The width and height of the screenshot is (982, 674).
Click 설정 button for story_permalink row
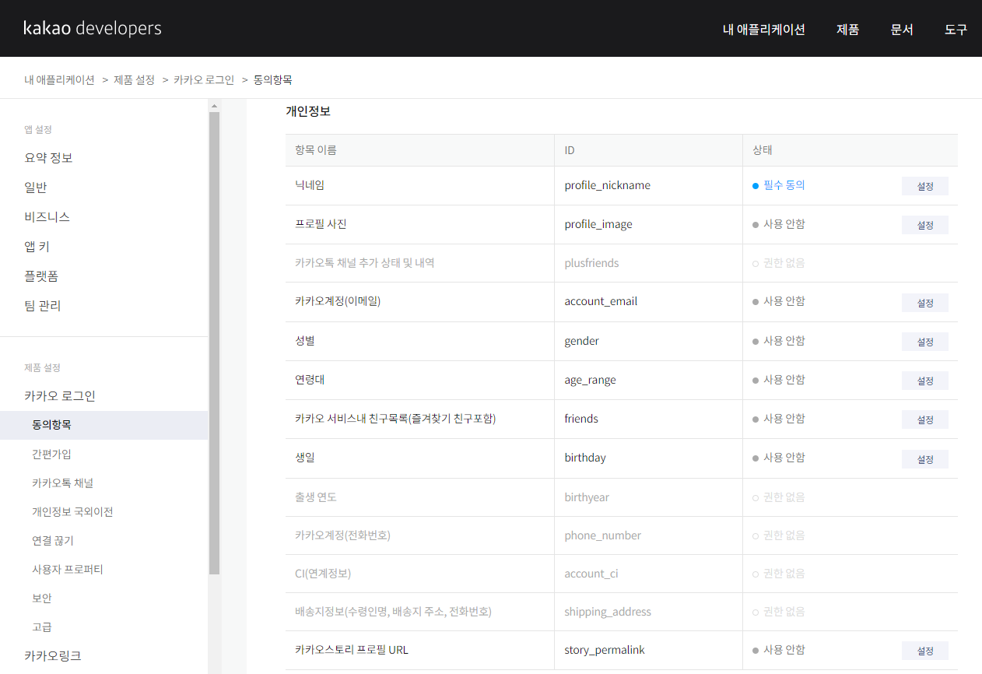(x=925, y=651)
